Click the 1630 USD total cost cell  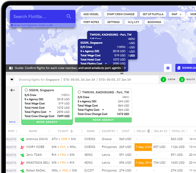[178, 163]
